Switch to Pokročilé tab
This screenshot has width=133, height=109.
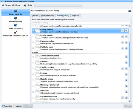coord(75,16)
